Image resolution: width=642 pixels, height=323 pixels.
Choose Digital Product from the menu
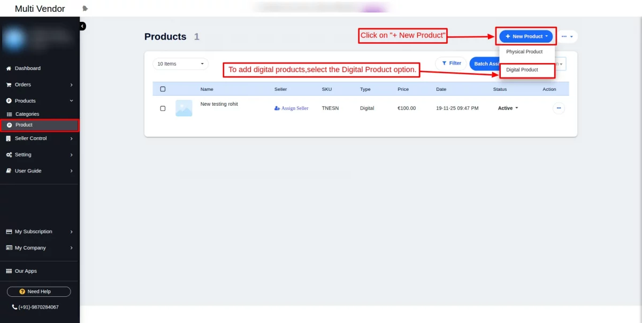(522, 70)
